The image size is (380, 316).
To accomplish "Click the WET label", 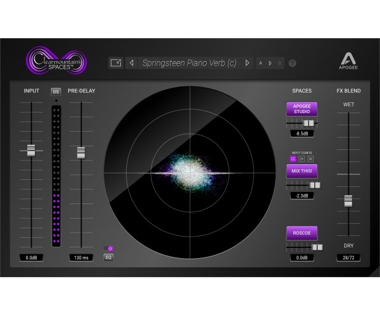I will coord(349,105).
